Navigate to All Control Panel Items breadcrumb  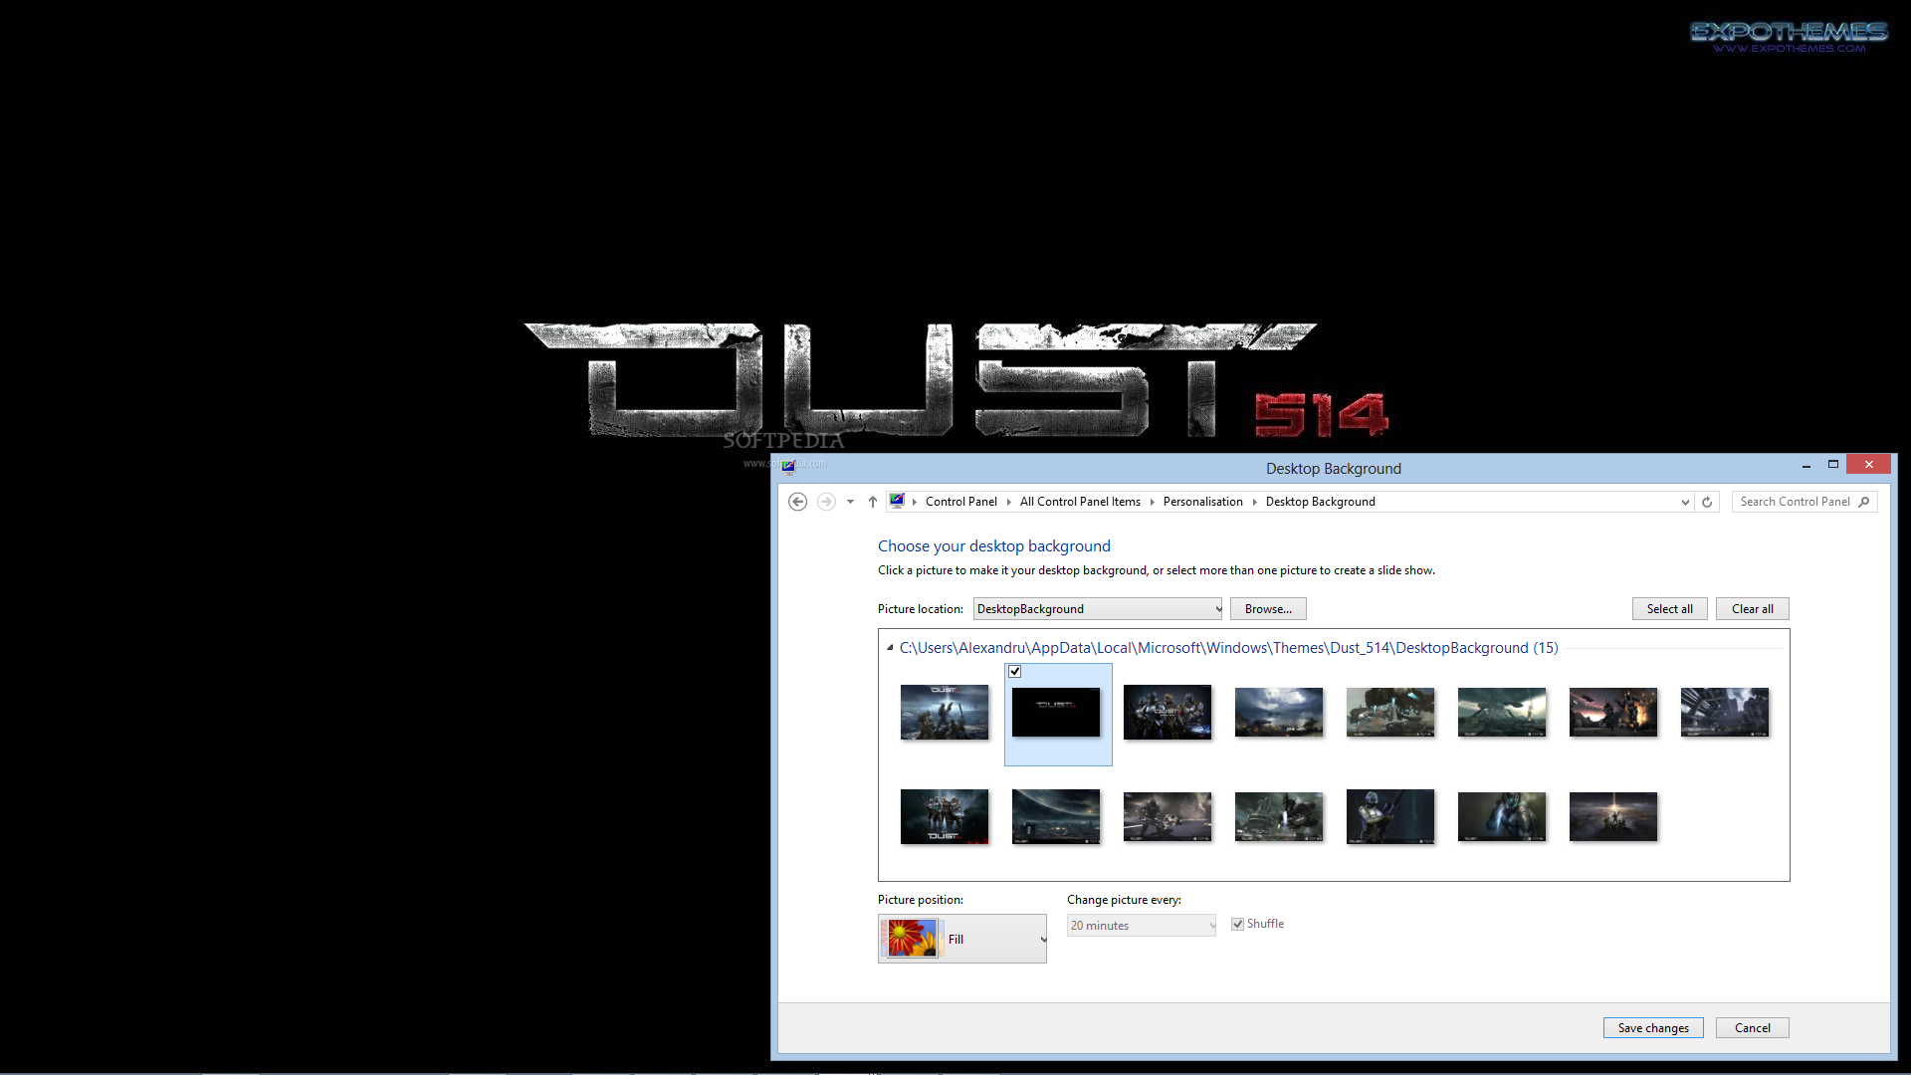coord(1080,502)
